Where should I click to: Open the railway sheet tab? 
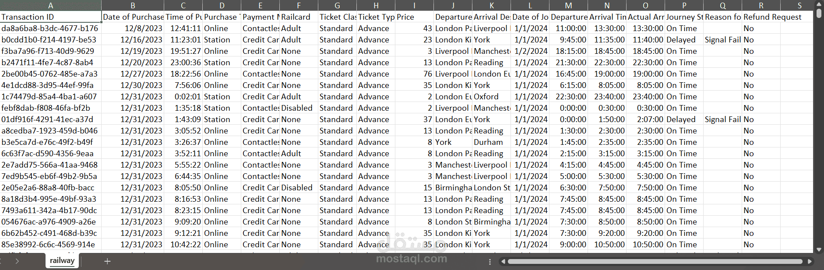click(x=62, y=261)
